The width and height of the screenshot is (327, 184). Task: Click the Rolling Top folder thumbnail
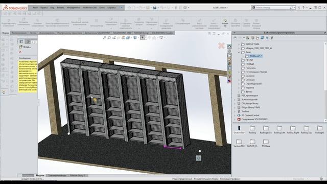point(306,130)
